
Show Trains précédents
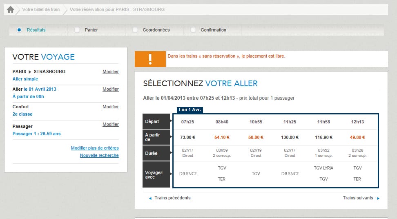point(172,198)
